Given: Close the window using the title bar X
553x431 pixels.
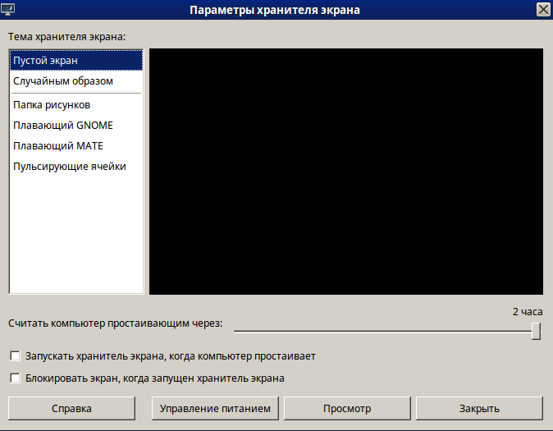Looking at the screenshot, I should [x=542, y=10].
